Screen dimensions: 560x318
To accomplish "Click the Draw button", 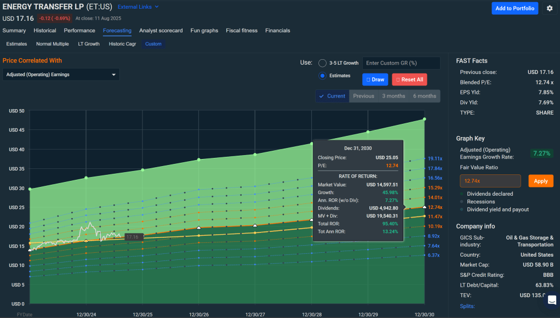I will coord(375,79).
